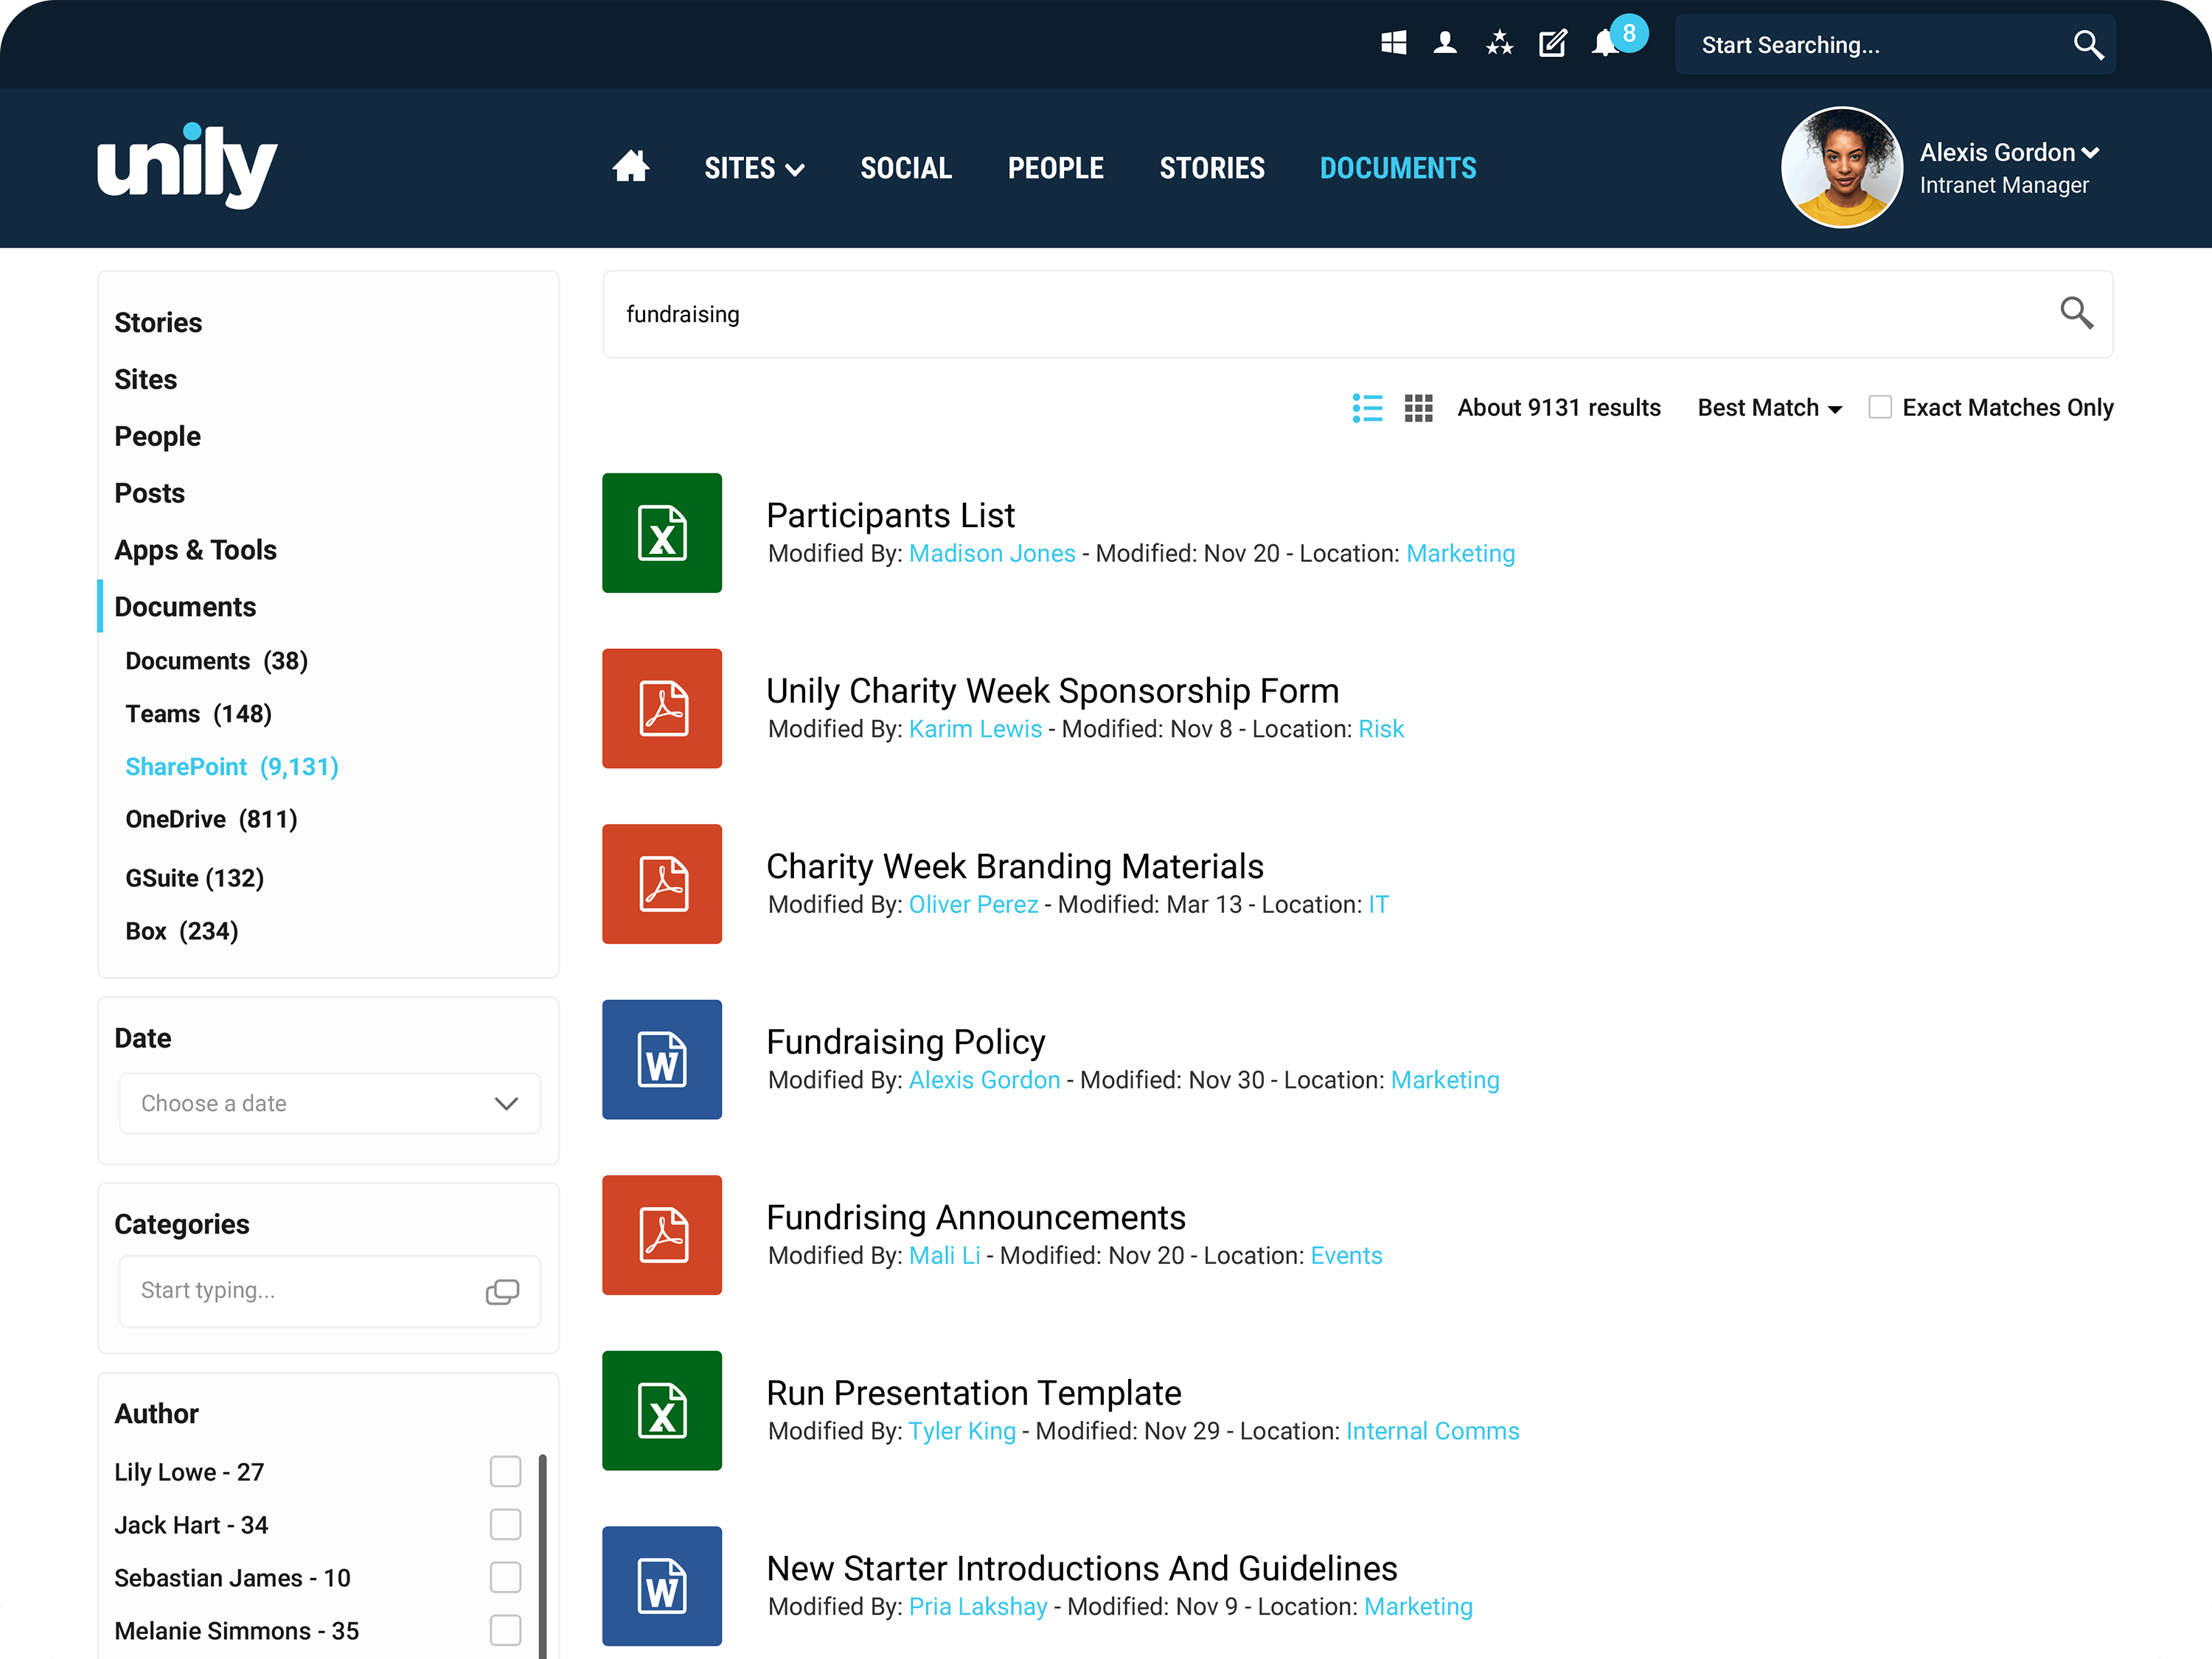Filter results by SharePoint source
The height and width of the screenshot is (1659, 2212).
pyautogui.click(x=231, y=766)
